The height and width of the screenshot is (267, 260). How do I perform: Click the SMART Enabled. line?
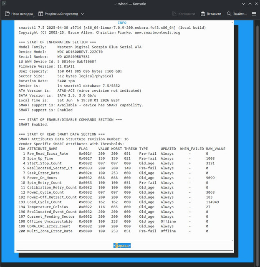click(x=33, y=124)
